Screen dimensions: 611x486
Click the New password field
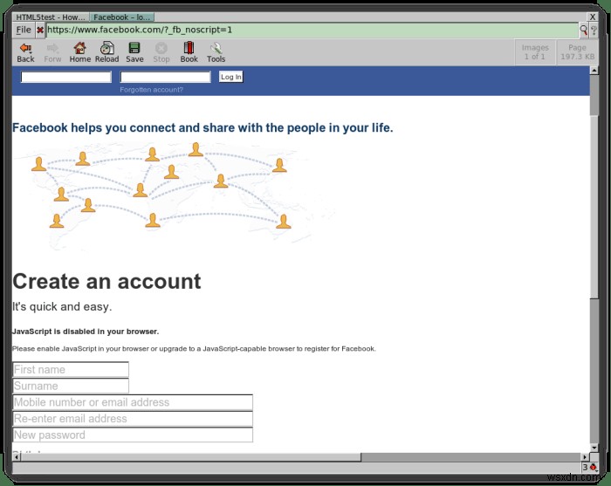pyautogui.click(x=133, y=435)
